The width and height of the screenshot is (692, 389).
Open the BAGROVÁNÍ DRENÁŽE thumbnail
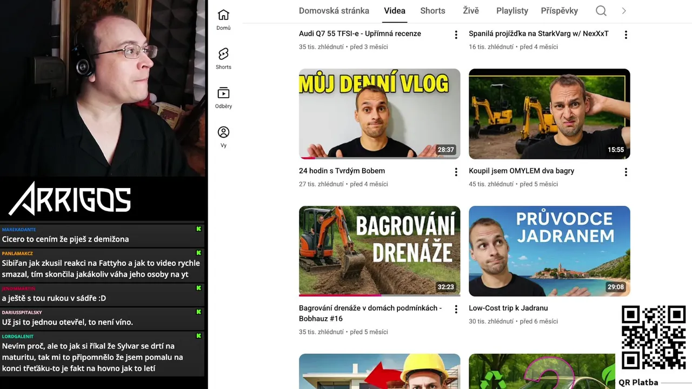coord(380,251)
